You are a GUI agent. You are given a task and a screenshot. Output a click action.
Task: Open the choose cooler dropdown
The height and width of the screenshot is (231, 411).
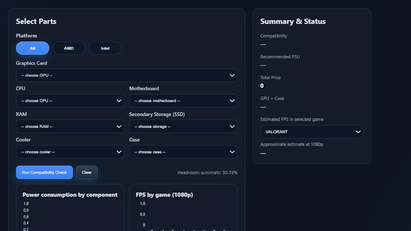click(70, 152)
